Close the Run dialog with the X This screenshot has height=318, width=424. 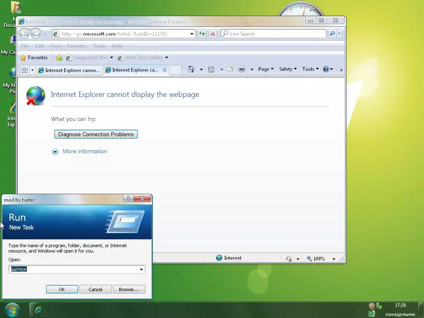pos(142,198)
